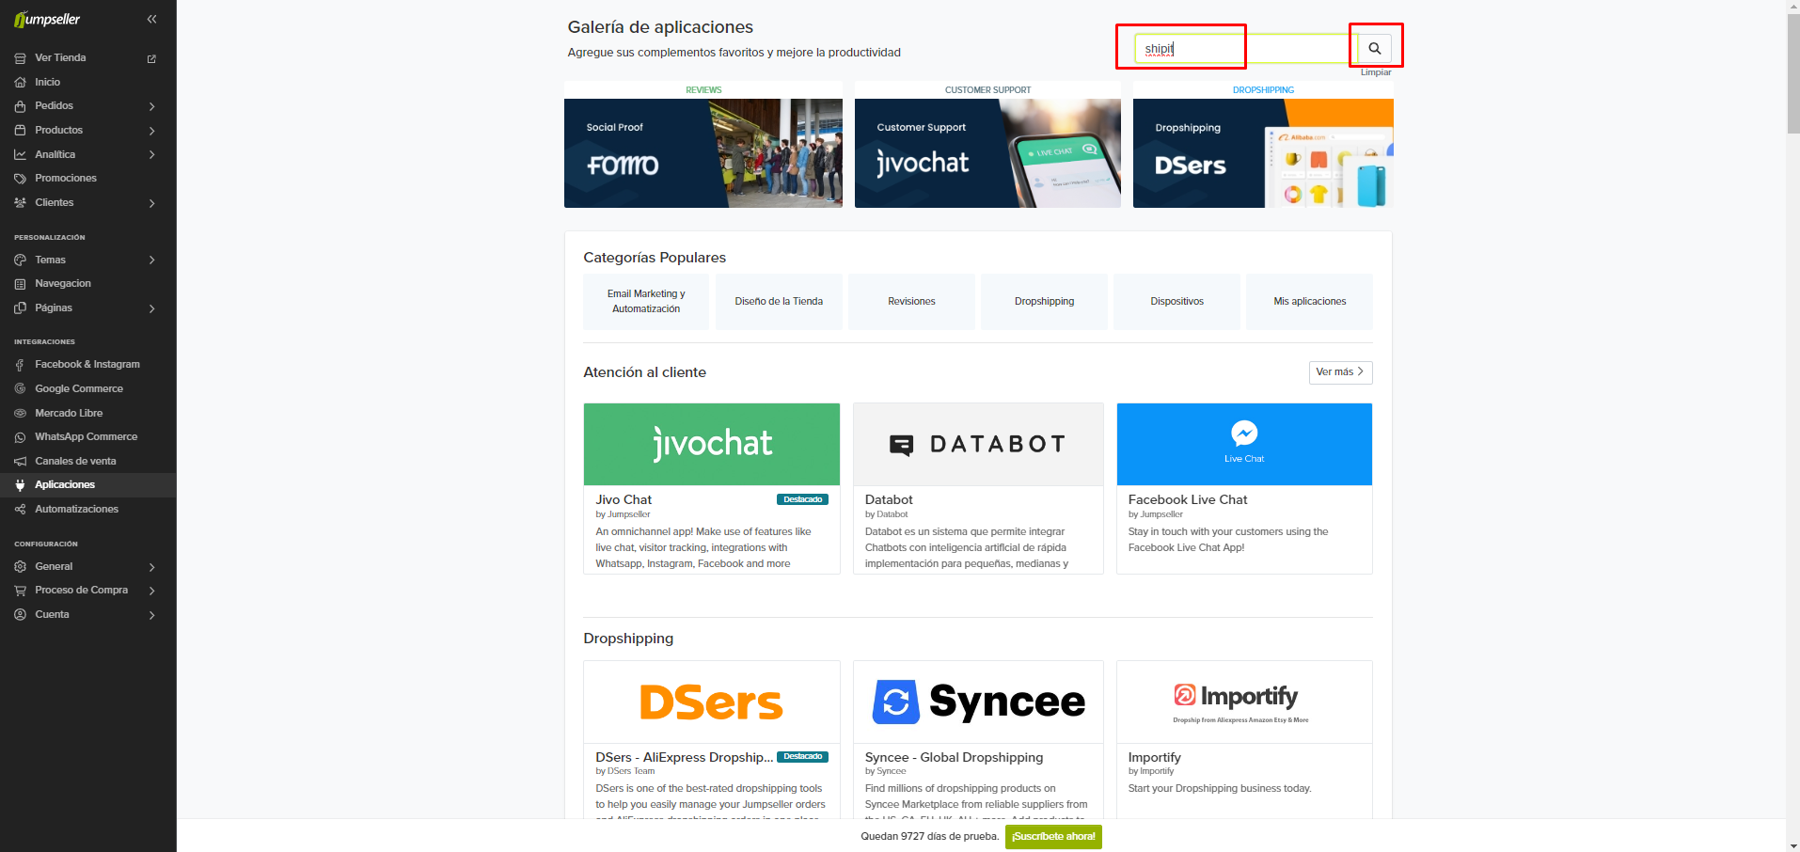Click the ¡Suscríbete ahora! button
Image resolution: width=1800 pixels, height=852 pixels.
click(1053, 836)
